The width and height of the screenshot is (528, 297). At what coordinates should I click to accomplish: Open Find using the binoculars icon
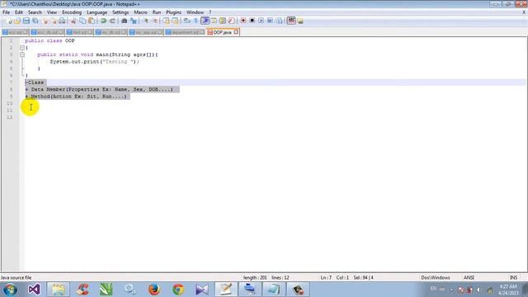pyautogui.click(x=125, y=21)
